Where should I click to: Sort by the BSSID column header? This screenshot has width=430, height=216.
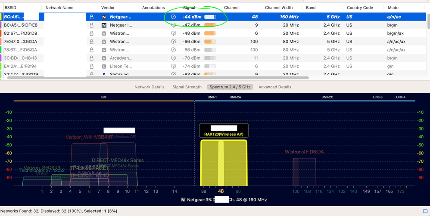(10, 8)
